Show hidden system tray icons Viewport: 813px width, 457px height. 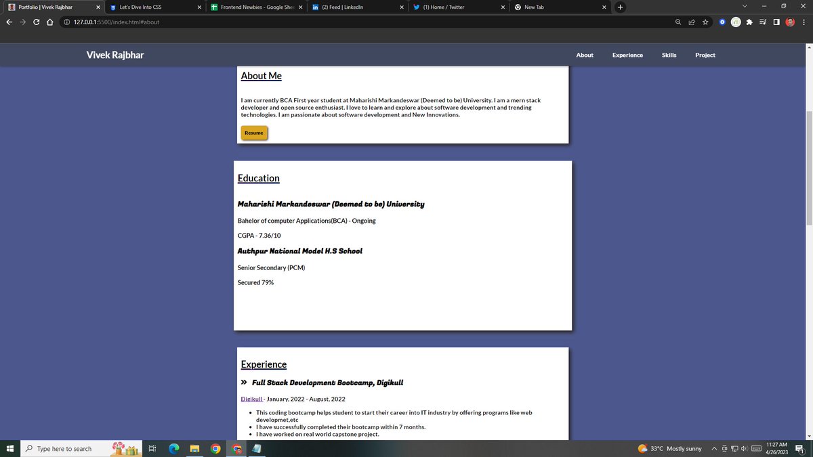(x=714, y=448)
